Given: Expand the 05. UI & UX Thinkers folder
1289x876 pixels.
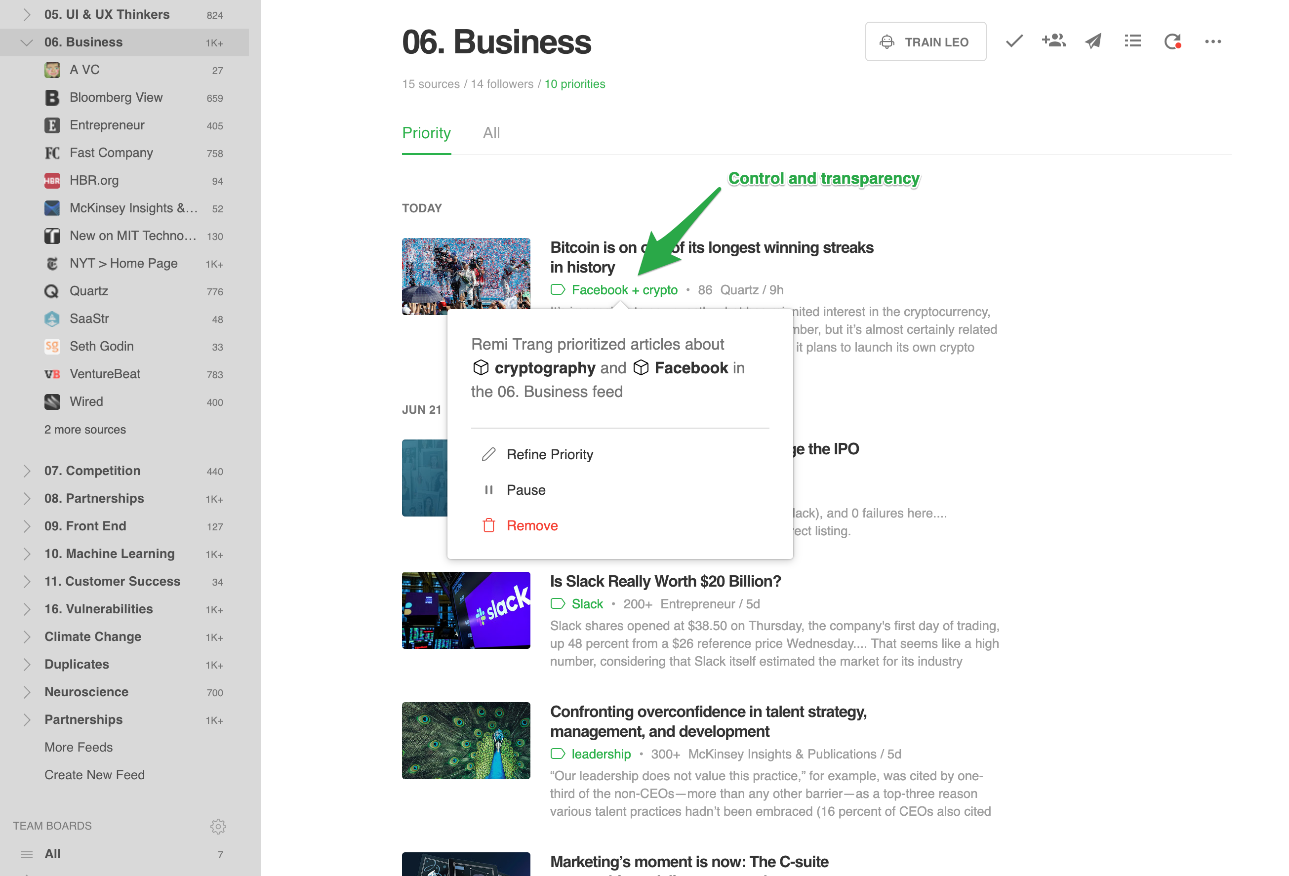Looking at the screenshot, I should coord(26,14).
